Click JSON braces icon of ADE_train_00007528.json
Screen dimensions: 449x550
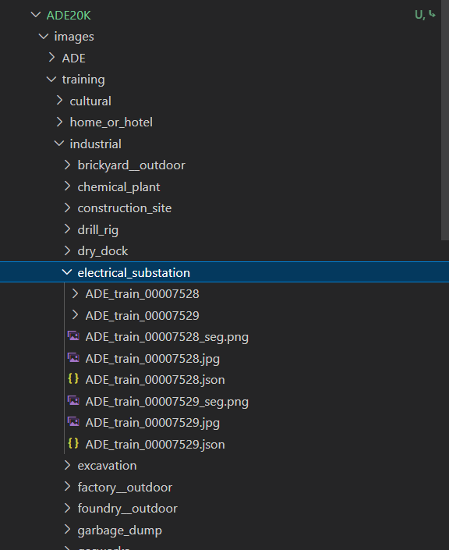point(73,379)
